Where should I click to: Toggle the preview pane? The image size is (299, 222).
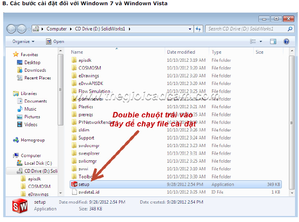(x=273, y=41)
